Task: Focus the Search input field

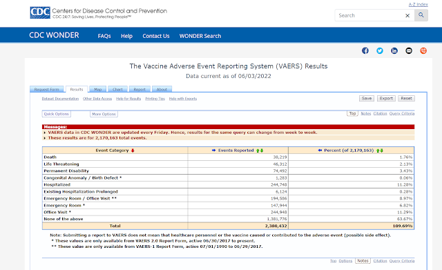Action: tap(370, 15)
